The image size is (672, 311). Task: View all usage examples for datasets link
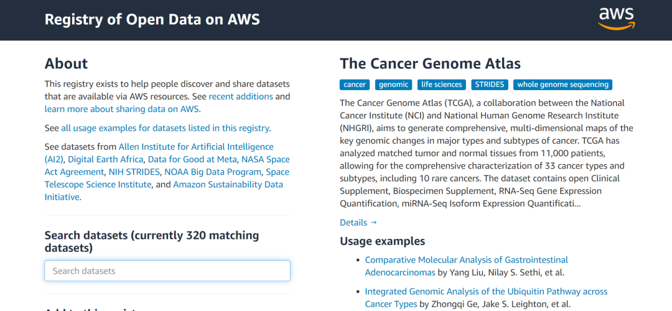(165, 128)
